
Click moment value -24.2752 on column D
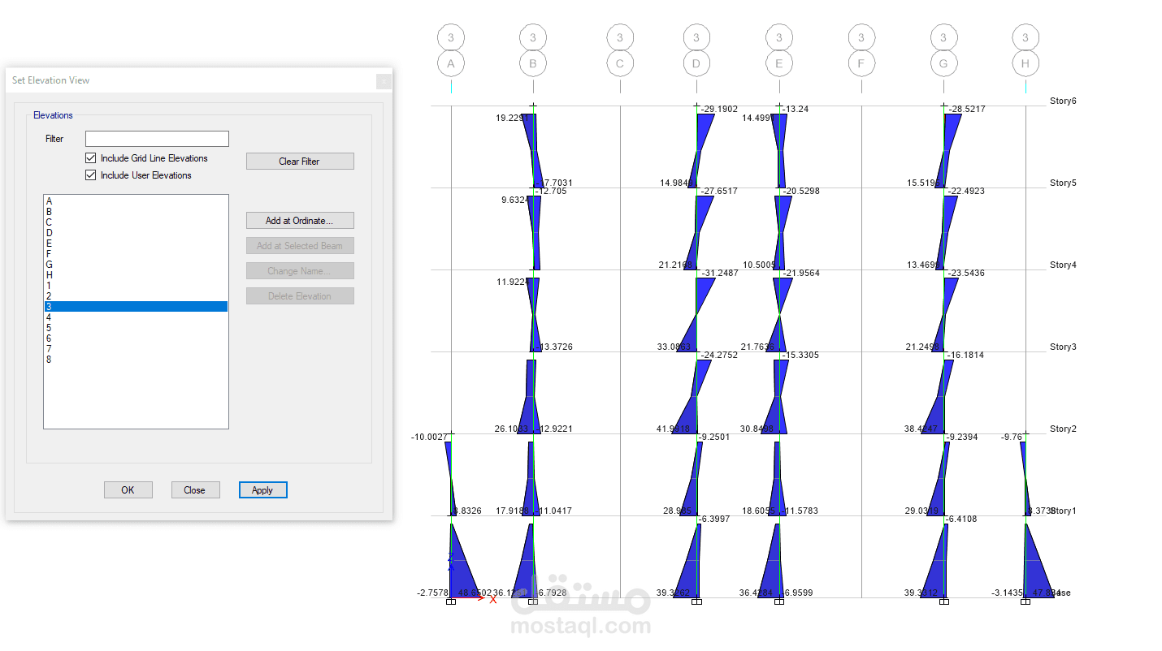click(719, 355)
